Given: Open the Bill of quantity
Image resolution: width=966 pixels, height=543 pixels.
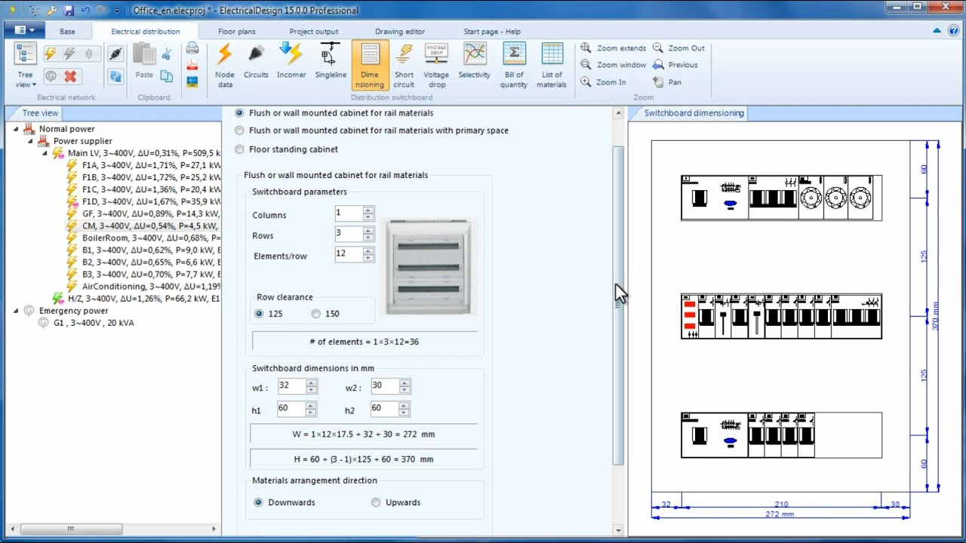Looking at the screenshot, I should pos(513,64).
